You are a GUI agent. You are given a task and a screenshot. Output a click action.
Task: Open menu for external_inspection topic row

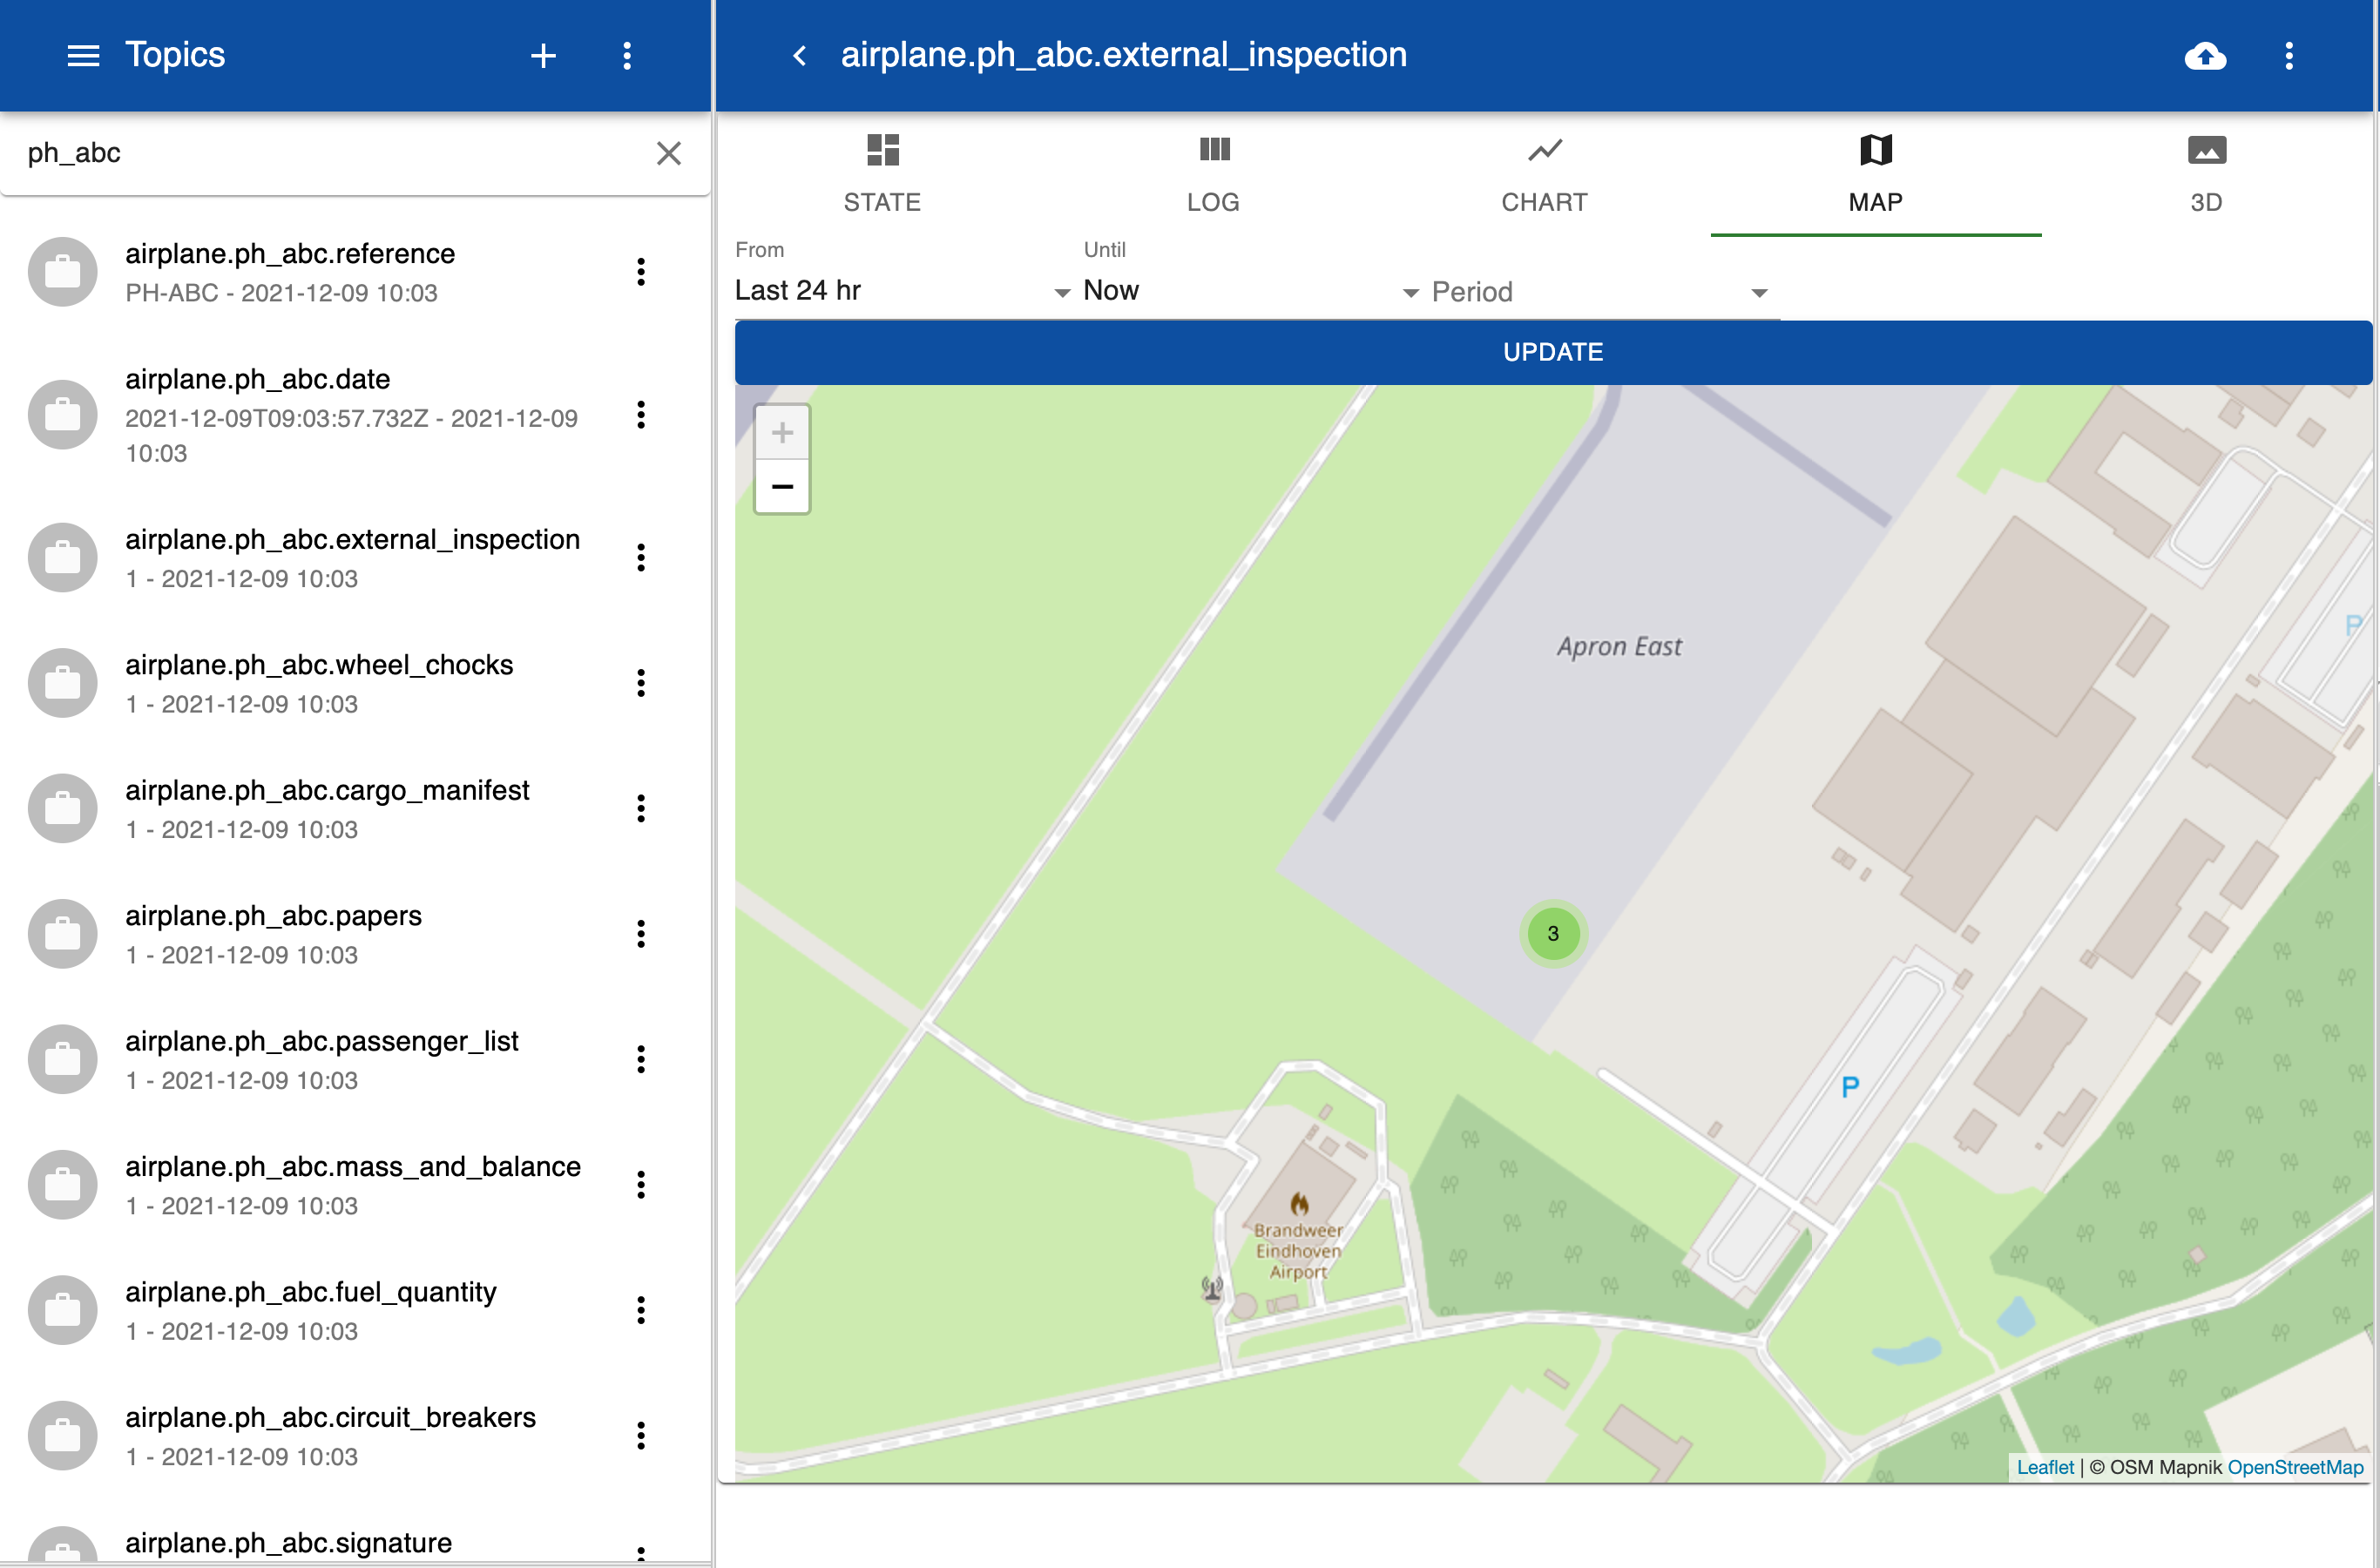coord(641,558)
